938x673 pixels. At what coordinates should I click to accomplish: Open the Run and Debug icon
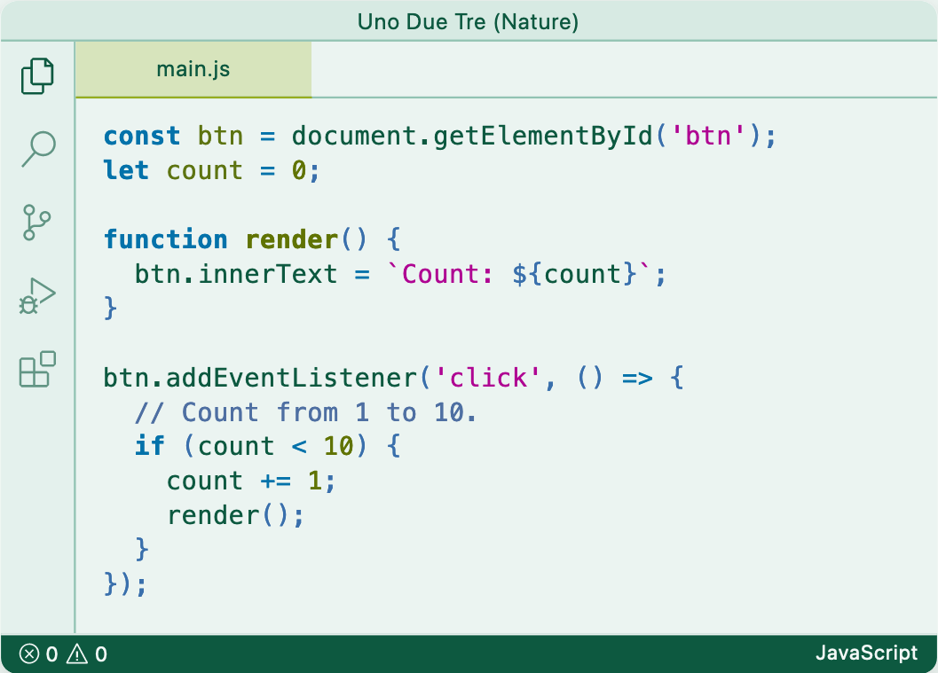(37, 296)
